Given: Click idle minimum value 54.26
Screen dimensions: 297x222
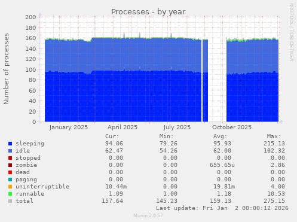Looking at the screenshot, I should click(169, 151).
